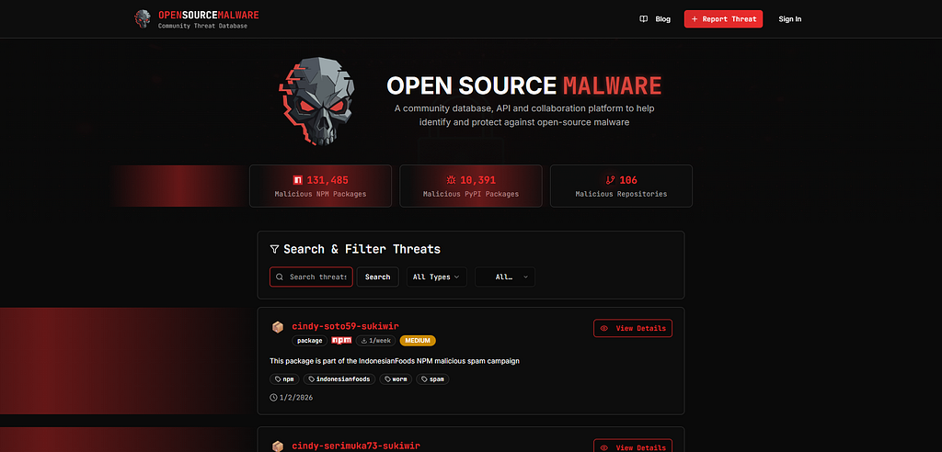
Task: Open the cindy-serimuka73-sukiwir threat title
Action: pyautogui.click(x=356, y=446)
